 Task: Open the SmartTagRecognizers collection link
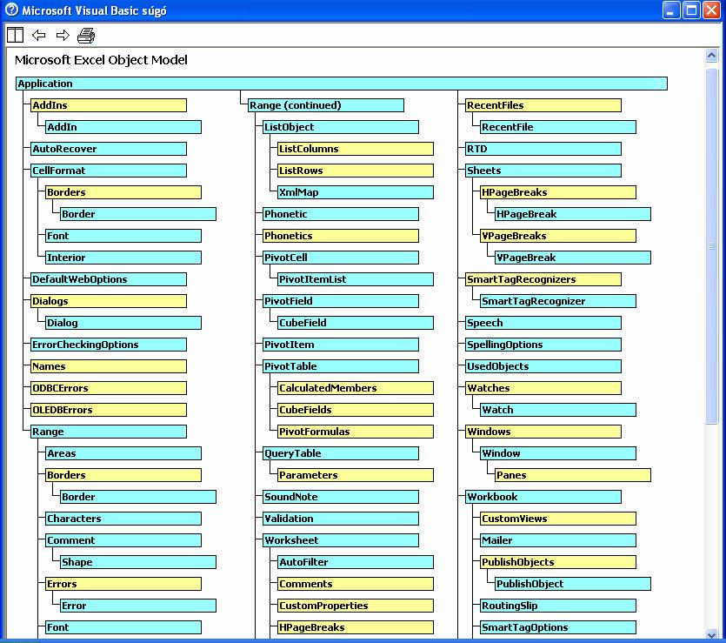point(543,279)
